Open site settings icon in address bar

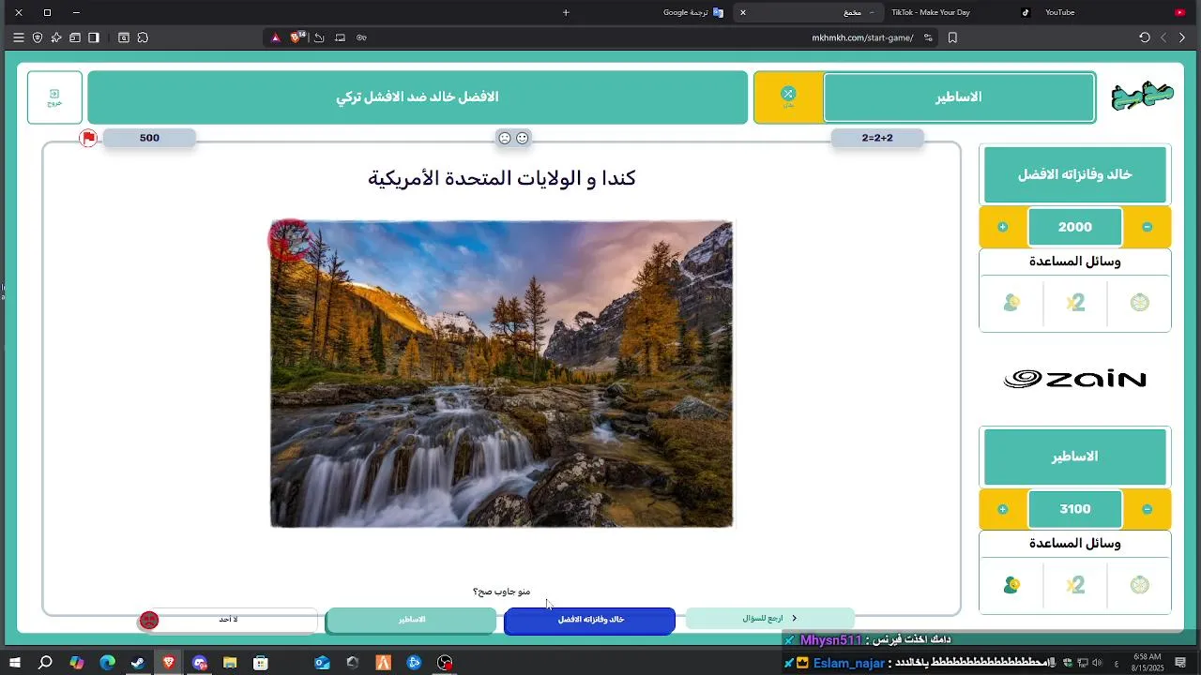[928, 37]
